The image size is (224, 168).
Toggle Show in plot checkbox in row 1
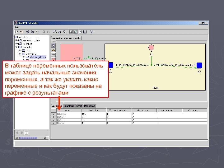(x=133, y=117)
